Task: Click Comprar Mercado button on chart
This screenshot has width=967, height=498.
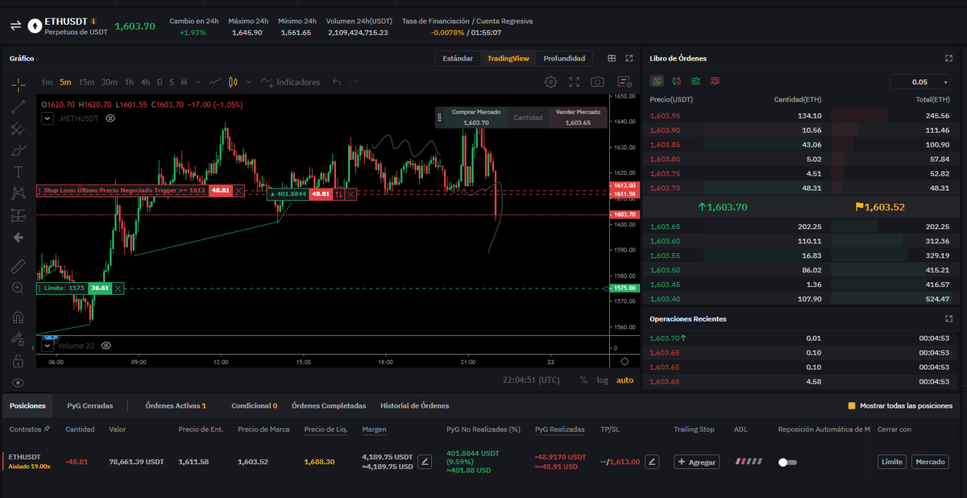Action: [x=475, y=117]
